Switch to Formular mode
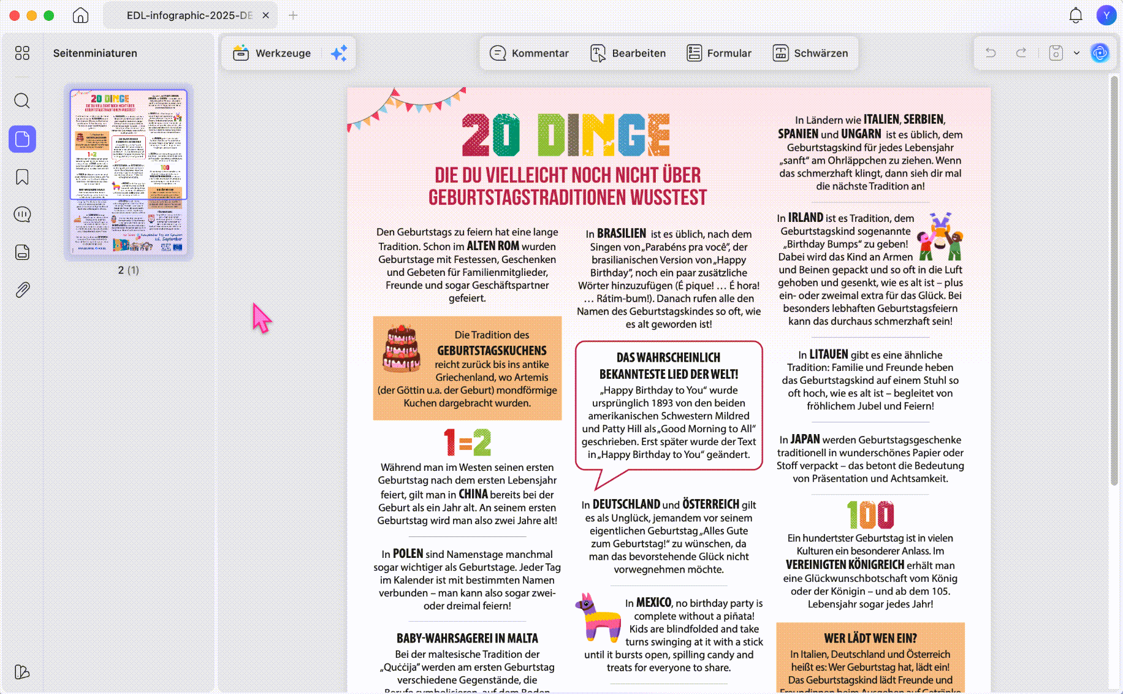The width and height of the screenshot is (1123, 694). click(x=718, y=53)
